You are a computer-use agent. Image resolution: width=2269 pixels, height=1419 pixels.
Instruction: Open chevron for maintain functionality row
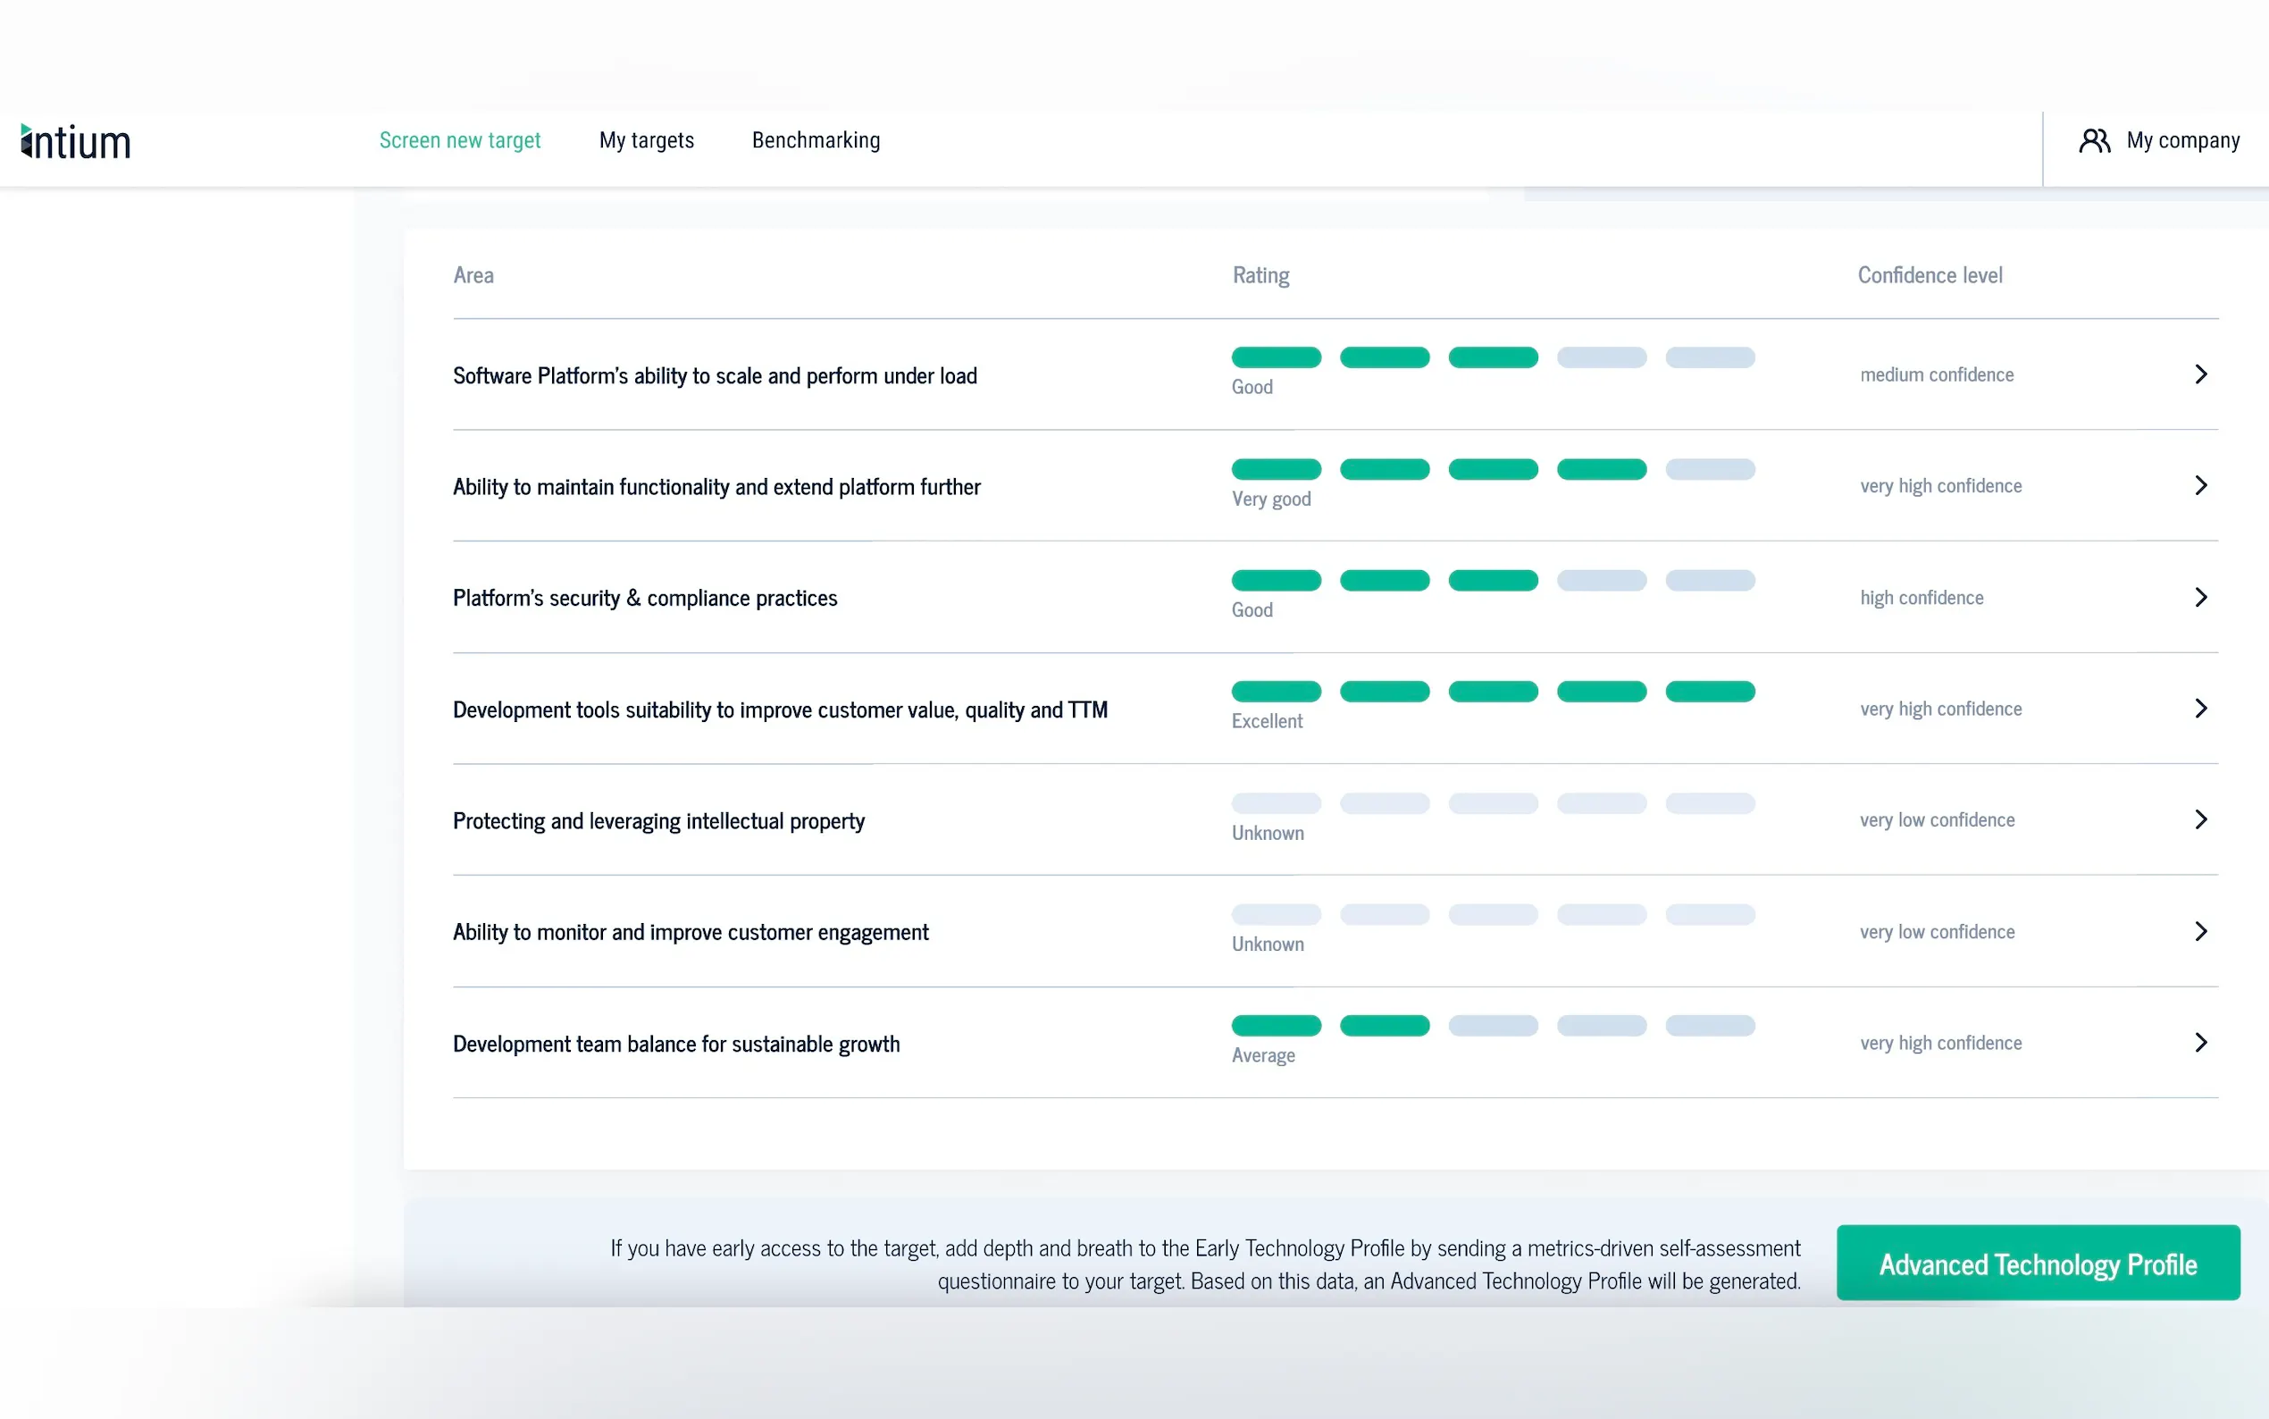pyautogui.click(x=2200, y=485)
